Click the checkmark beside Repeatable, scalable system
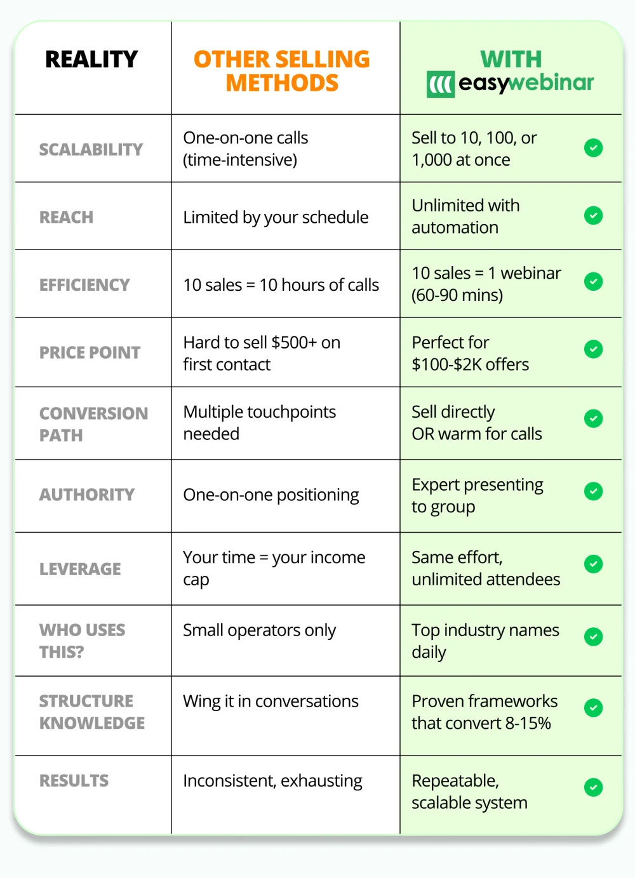The height and width of the screenshot is (878, 635). [x=593, y=787]
